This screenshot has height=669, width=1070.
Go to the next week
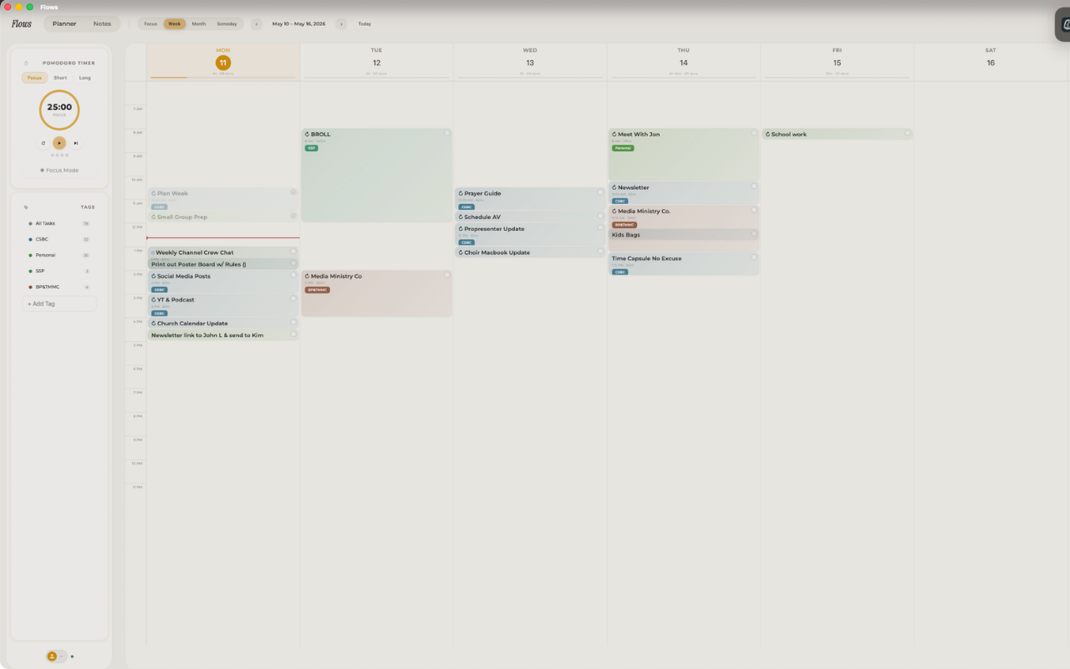point(341,24)
